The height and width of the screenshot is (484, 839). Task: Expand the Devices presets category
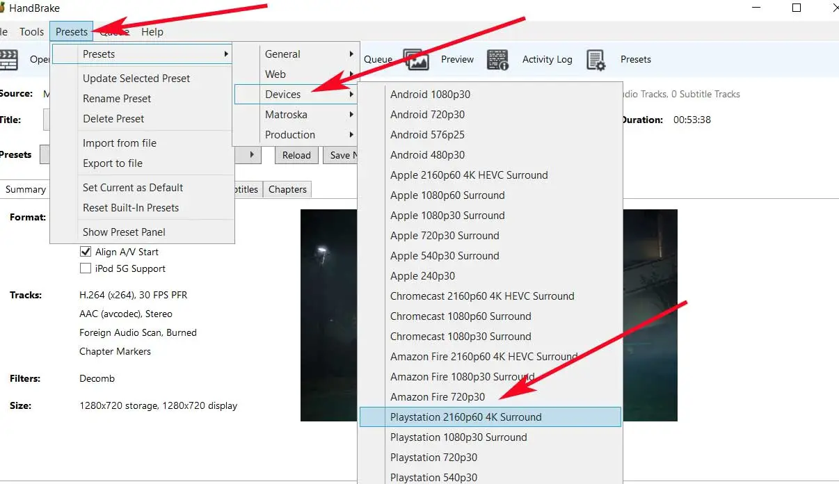pos(296,95)
